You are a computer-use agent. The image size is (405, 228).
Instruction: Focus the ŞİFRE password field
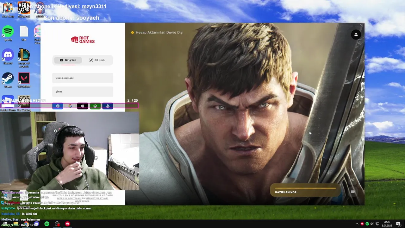pyautogui.click(x=83, y=92)
